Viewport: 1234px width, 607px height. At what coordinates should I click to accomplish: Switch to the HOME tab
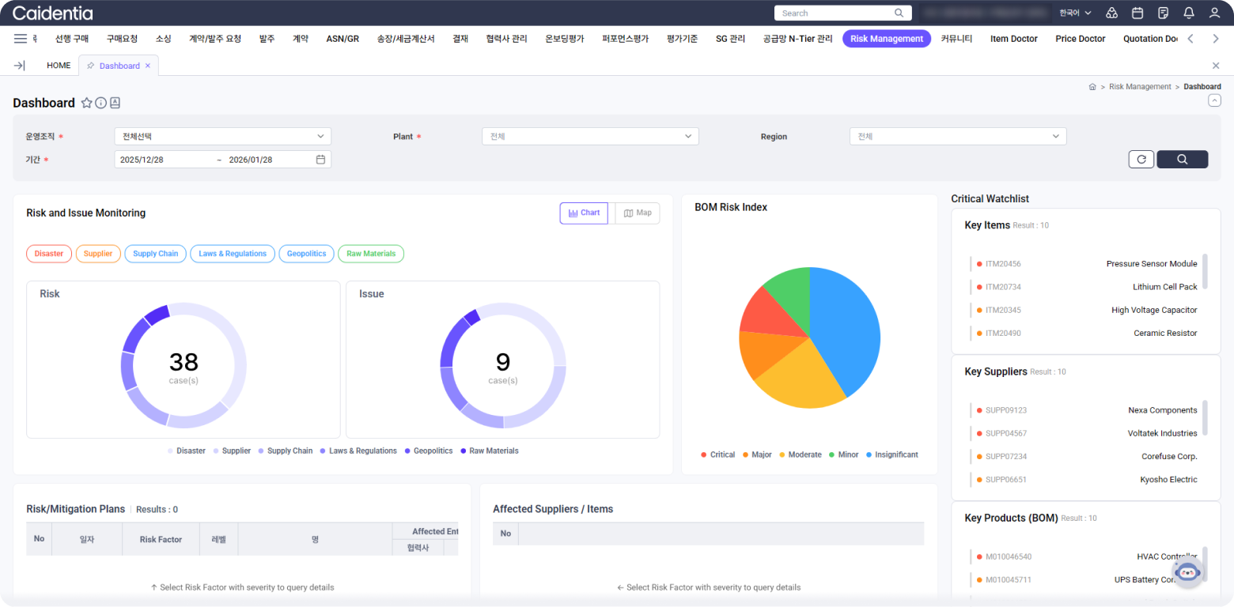(59, 66)
